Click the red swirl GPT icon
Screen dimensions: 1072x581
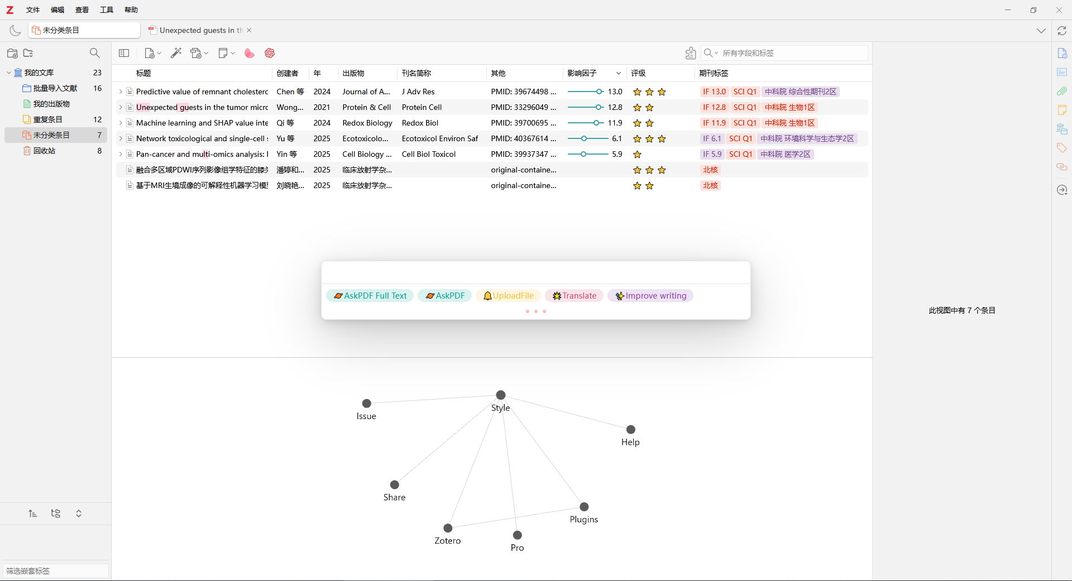coord(270,53)
